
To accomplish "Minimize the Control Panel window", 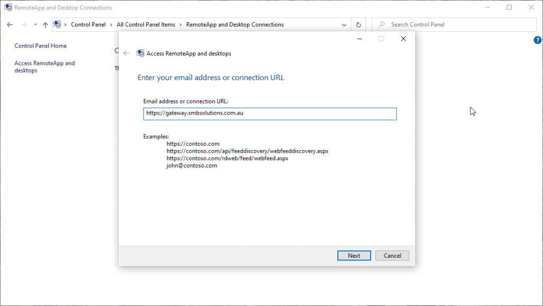I will click(x=487, y=7).
